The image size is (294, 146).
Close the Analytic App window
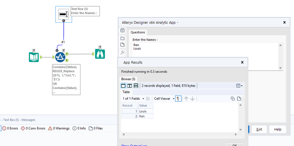(x=285, y=22)
